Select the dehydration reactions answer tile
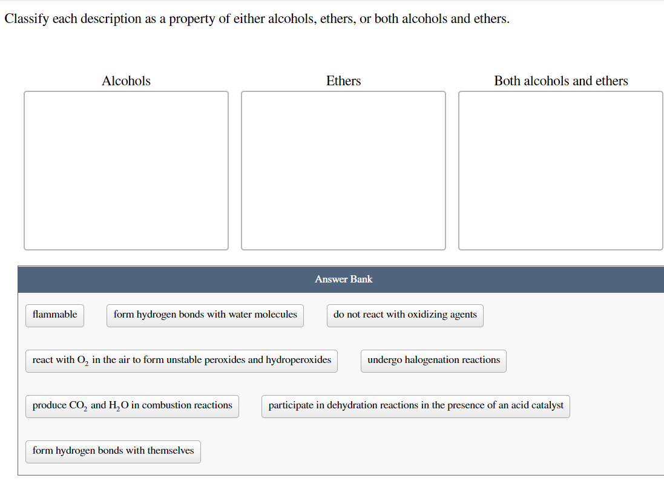The width and height of the screenshot is (664, 487). pos(415,406)
